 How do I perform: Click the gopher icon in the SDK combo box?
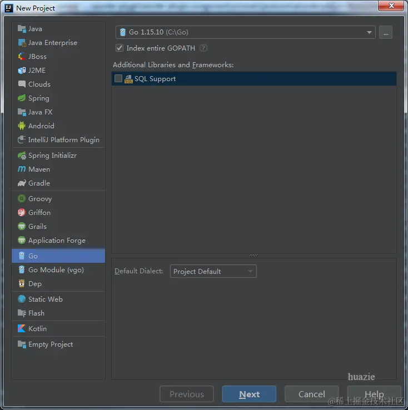click(x=123, y=32)
